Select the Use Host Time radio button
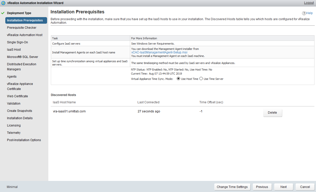This screenshot has height=192, width=316. (179, 79)
